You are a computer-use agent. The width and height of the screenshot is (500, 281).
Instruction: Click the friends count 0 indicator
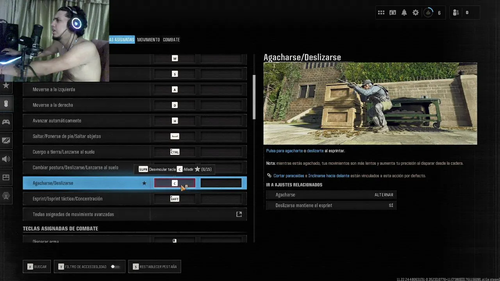(x=467, y=12)
